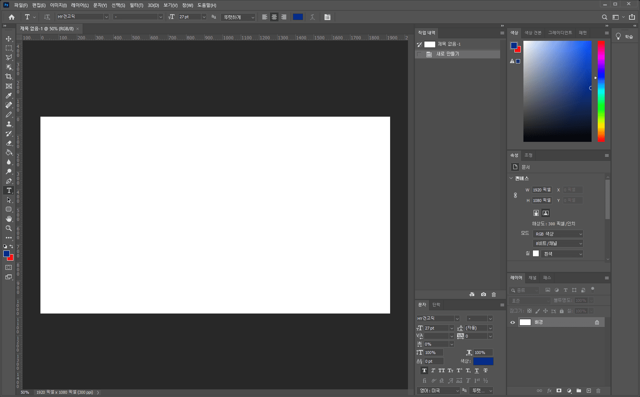Select the Pen tool
Image resolution: width=640 pixels, height=397 pixels.
(x=9, y=181)
